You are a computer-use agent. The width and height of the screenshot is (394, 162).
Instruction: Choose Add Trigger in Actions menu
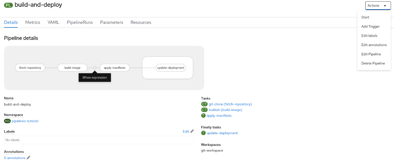tap(370, 27)
